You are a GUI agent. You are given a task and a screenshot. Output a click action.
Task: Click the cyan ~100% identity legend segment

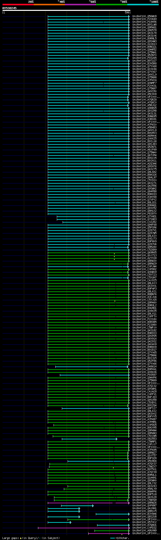click(x=143, y=5)
